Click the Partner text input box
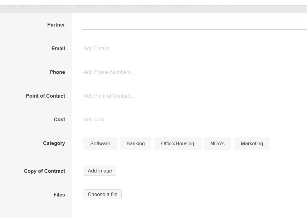The width and height of the screenshot is (307, 218). click(194, 24)
